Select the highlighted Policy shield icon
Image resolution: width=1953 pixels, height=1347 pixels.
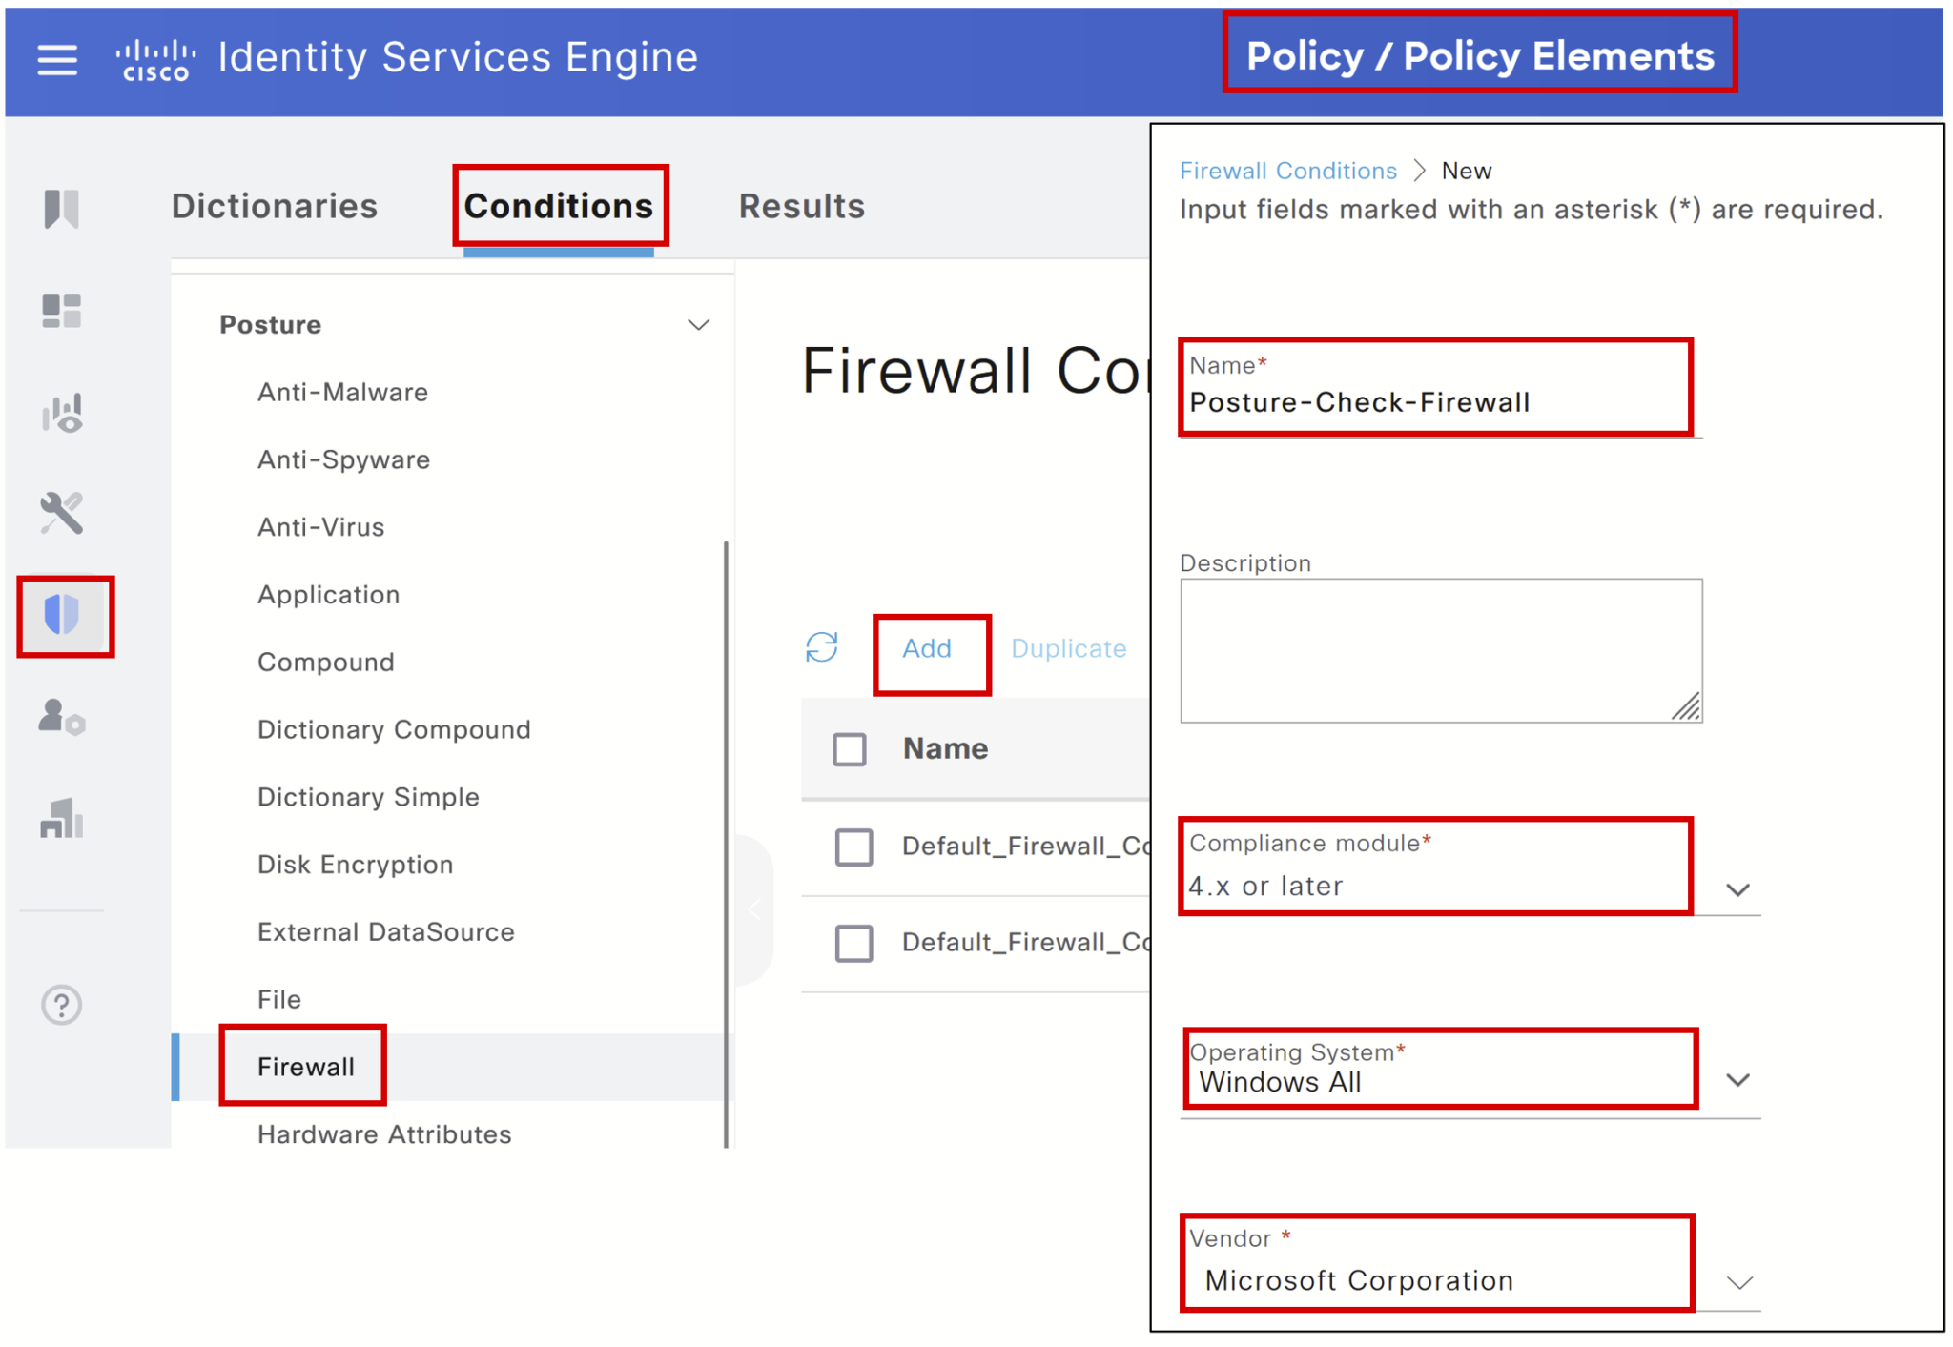click(64, 616)
